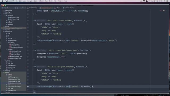Open dashboard.blade.php file
Image resolution: width=170 pixels, height=96 pixels.
tap(15, 57)
